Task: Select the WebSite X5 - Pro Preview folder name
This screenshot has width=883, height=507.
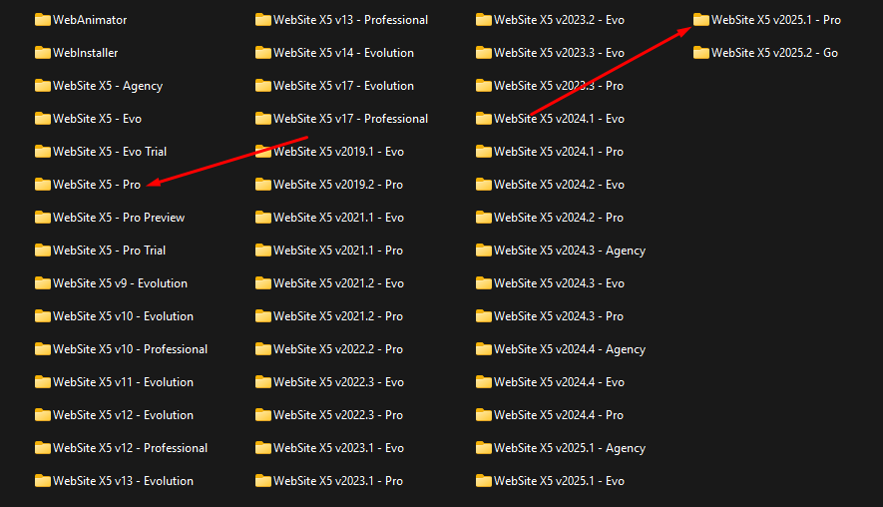Action: click(x=119, y=218)
